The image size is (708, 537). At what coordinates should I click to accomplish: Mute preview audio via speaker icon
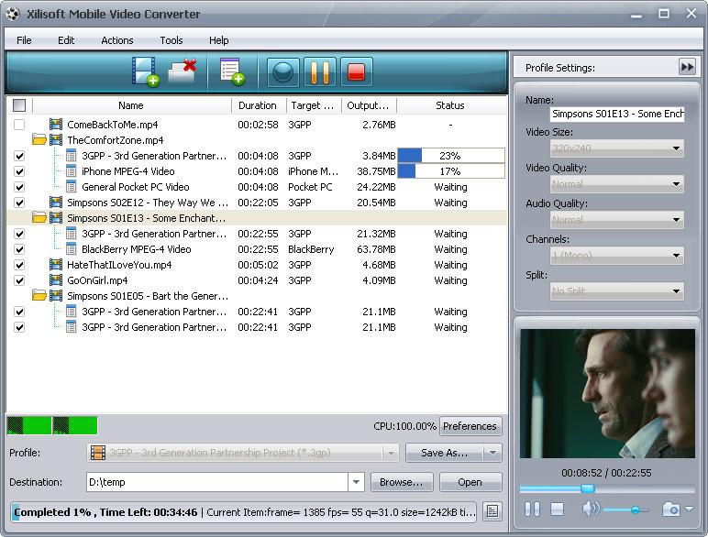click(x=591, y=509)
